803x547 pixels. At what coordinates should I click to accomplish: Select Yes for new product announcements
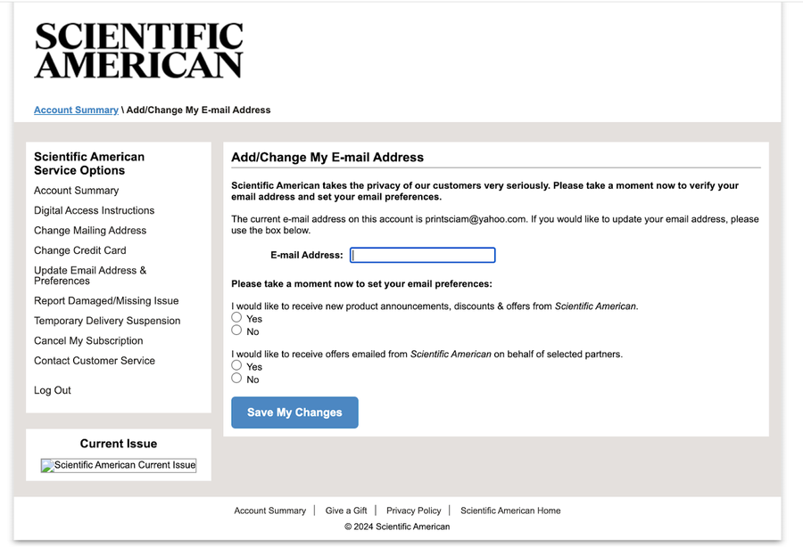236,317
